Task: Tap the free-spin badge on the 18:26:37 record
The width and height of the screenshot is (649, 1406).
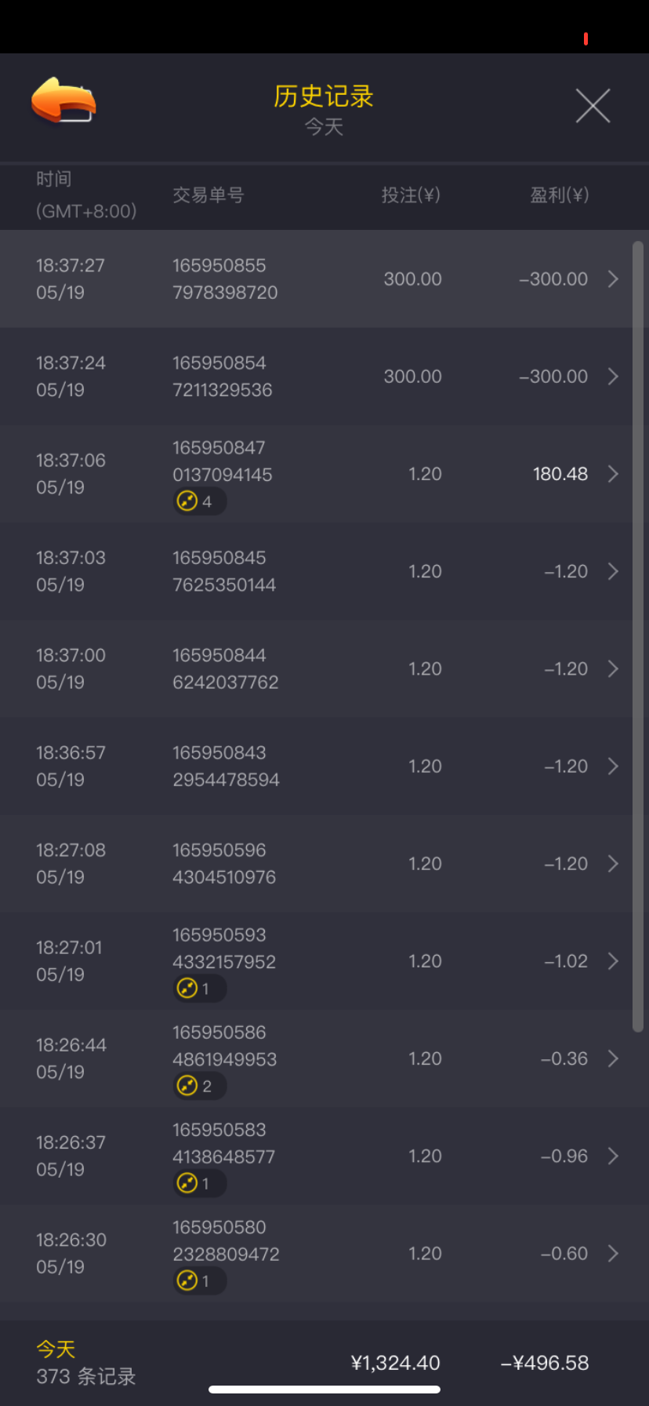Action: click(199, 1183)
